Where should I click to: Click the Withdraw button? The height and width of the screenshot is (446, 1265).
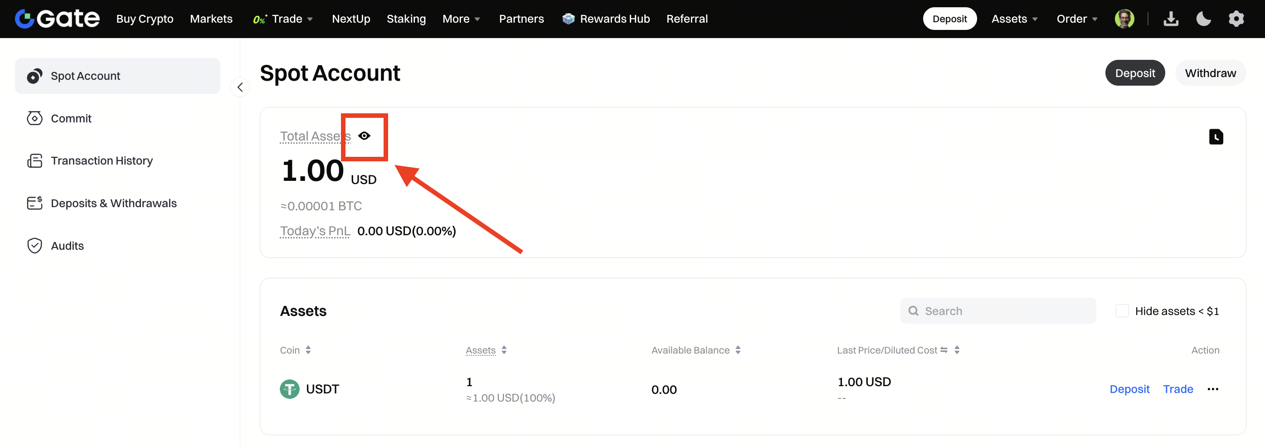click(x=1210, y=73)
